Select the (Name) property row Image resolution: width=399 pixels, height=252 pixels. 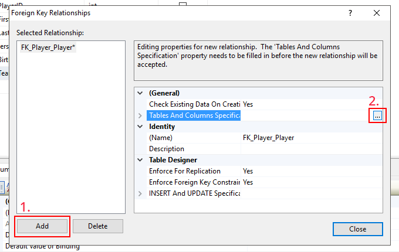[x=194, y=138]
